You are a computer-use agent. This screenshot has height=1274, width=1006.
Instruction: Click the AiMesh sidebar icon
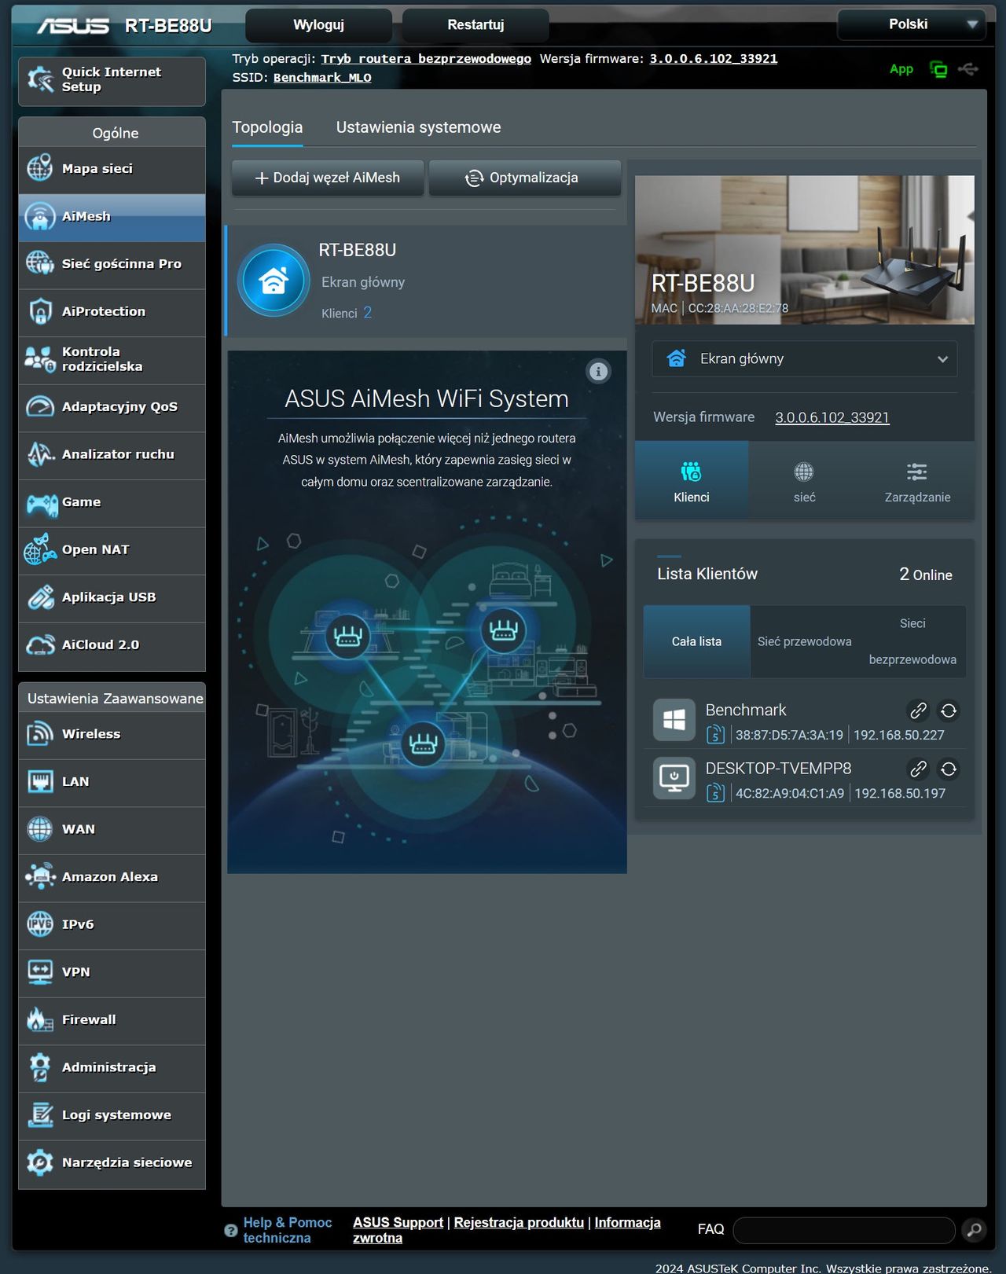click(40, 216)
